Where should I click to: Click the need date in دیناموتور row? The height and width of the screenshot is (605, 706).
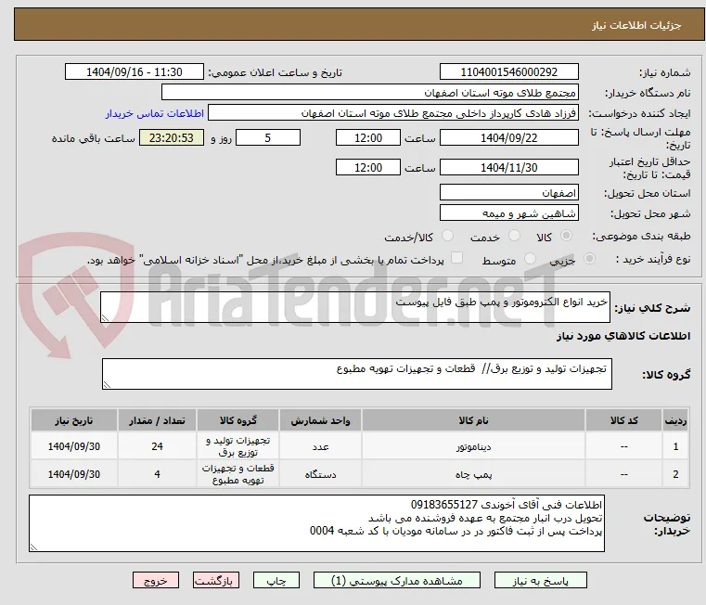[x=74, y=446]
